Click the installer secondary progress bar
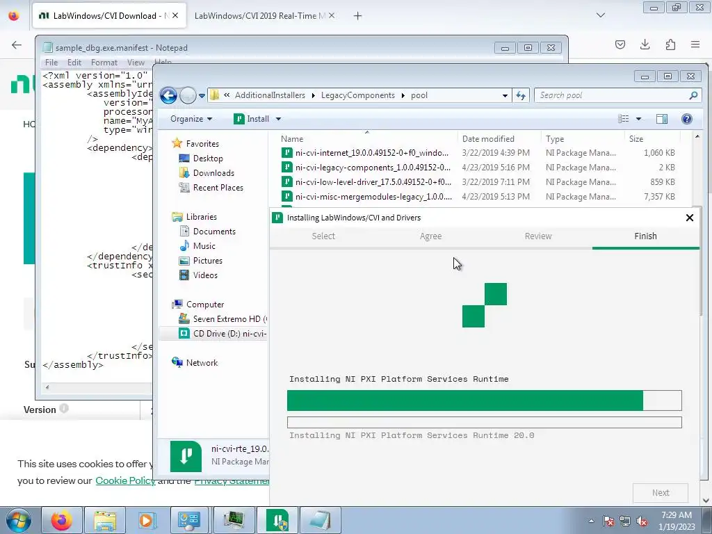 click(484, 422)
